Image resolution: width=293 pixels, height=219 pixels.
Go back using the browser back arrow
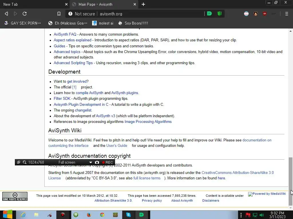pos(6,14)
